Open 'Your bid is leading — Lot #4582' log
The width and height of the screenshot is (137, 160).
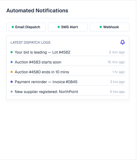pyautogui.click(x=68, y=52)
